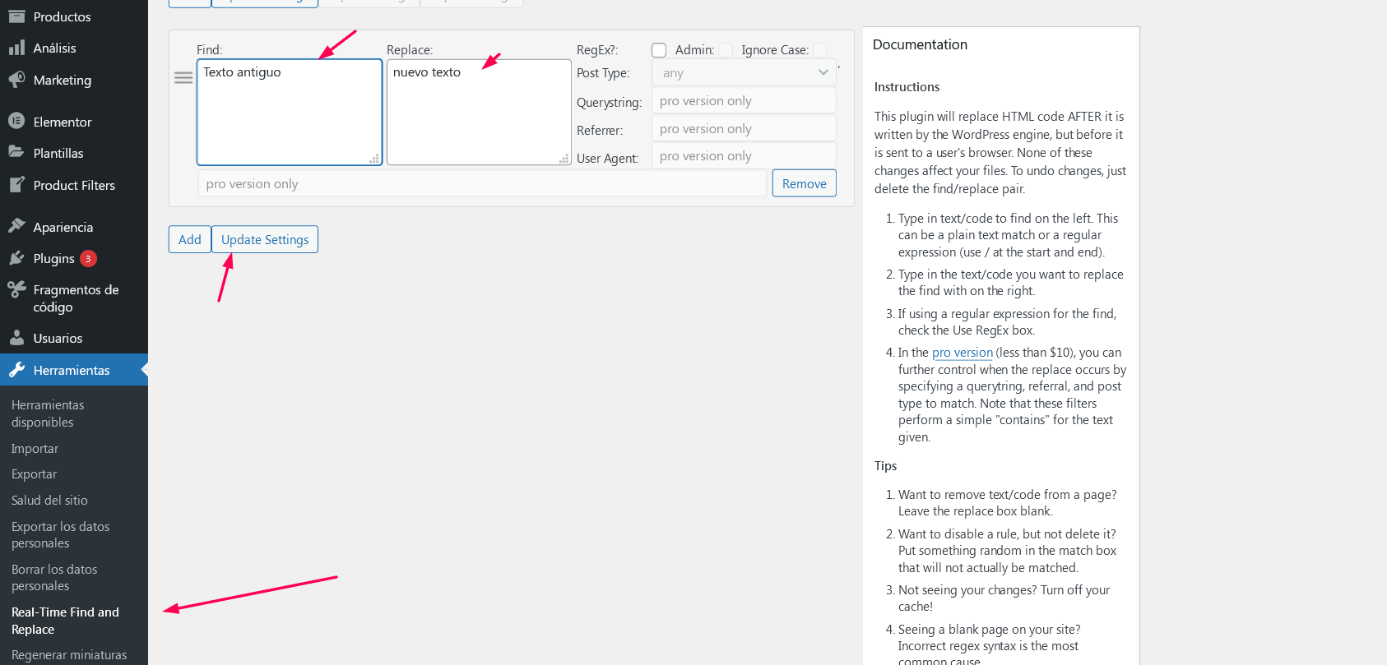Viewport: 1387px width, 665px height.
Task: Open Fragmentos de código menu item
Action: (74, 298)
